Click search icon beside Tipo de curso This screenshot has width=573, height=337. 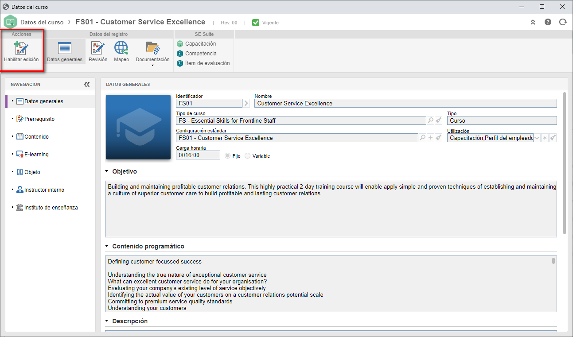click(430, 120)
